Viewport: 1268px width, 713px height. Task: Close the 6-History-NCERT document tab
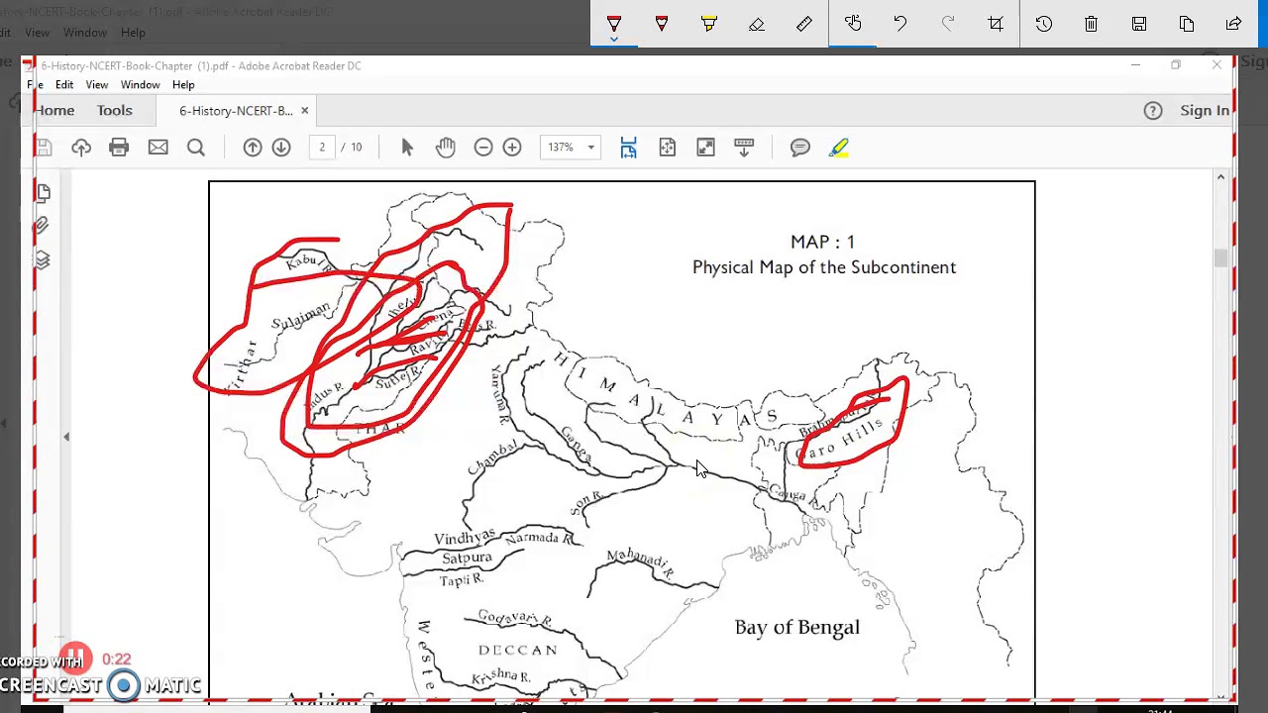click(304, 111)
